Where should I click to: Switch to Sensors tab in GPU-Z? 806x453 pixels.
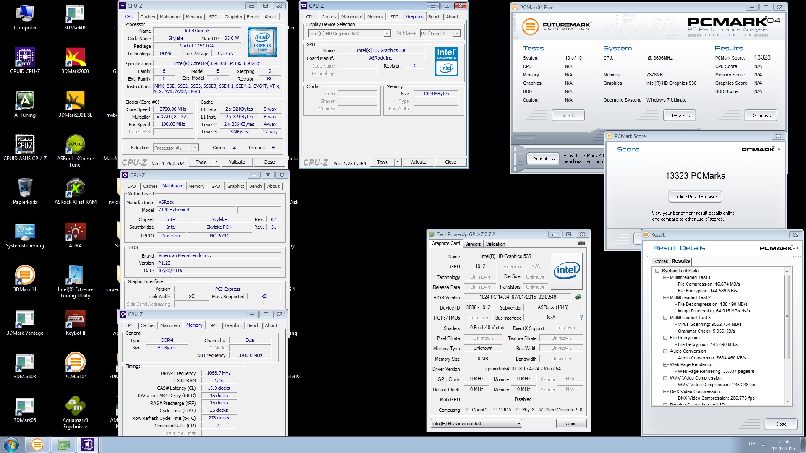coord(473,244)
